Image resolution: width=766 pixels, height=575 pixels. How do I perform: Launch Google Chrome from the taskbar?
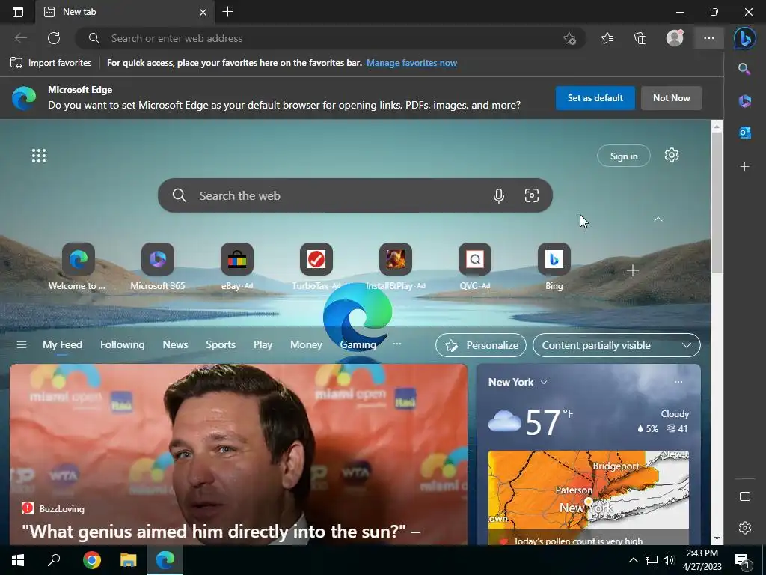tap(92, 560)
